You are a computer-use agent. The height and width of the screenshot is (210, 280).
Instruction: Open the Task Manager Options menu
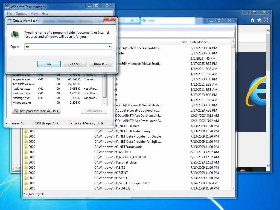click(x=21, y=14)
